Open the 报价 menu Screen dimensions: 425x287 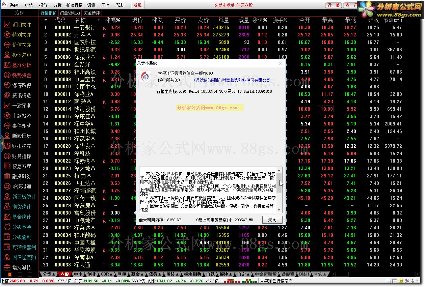click(43, 5)
